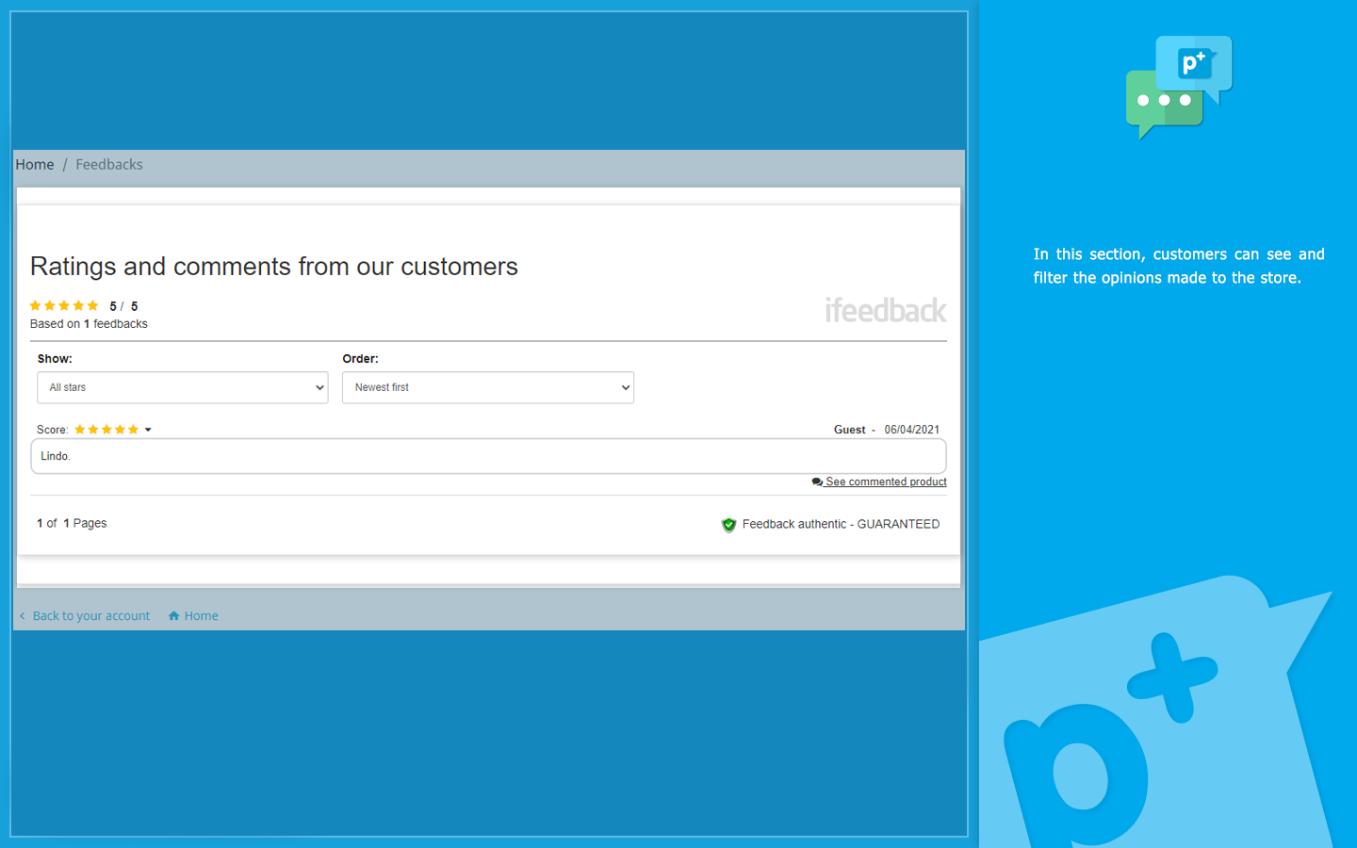Click the Guest reviewer name

pos(849,430)
